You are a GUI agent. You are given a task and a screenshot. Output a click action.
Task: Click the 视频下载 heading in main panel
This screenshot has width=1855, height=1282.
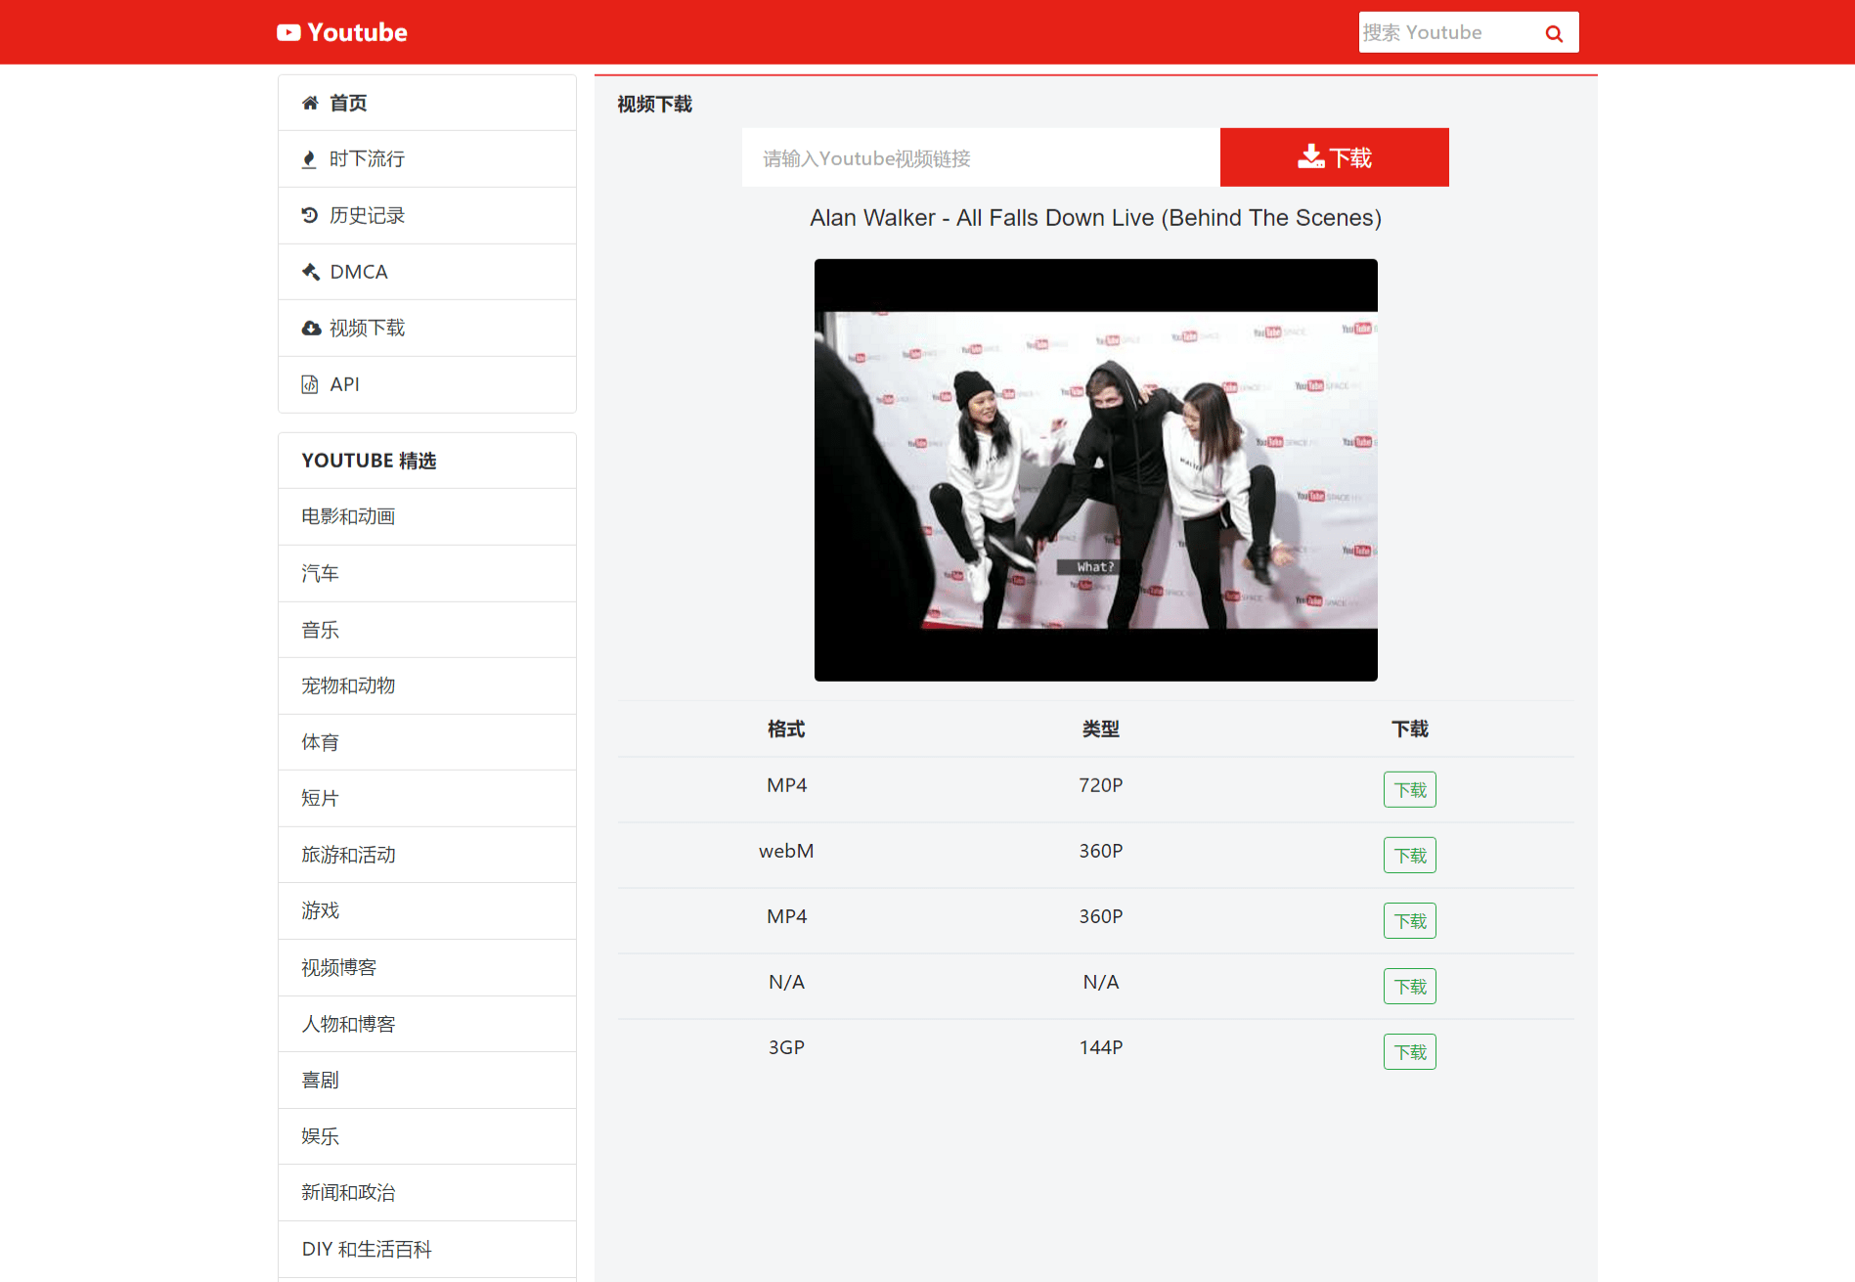point(654,105)
